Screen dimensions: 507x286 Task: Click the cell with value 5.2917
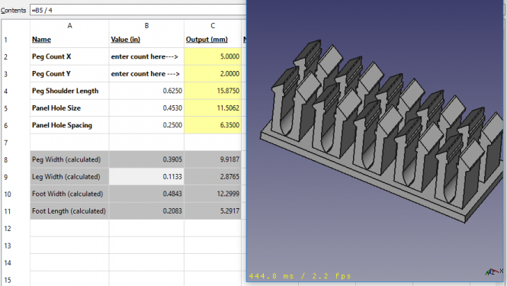click(213, 211)
